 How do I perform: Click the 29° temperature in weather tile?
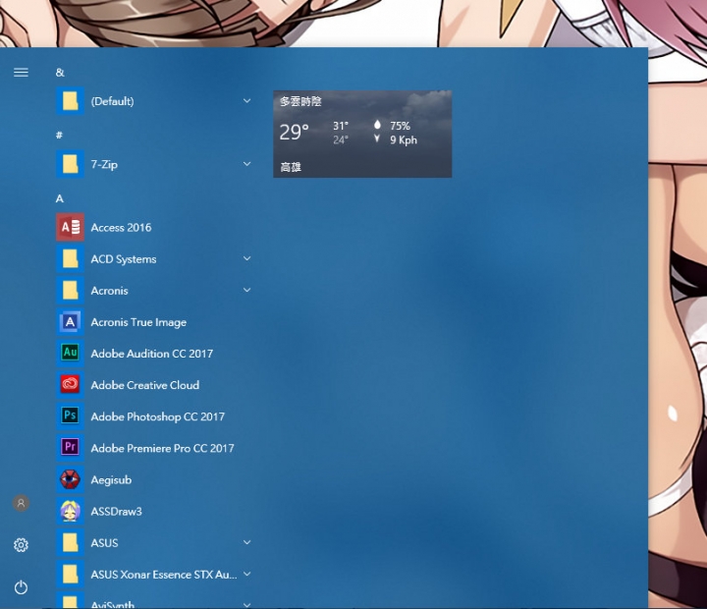coord(294,133)
